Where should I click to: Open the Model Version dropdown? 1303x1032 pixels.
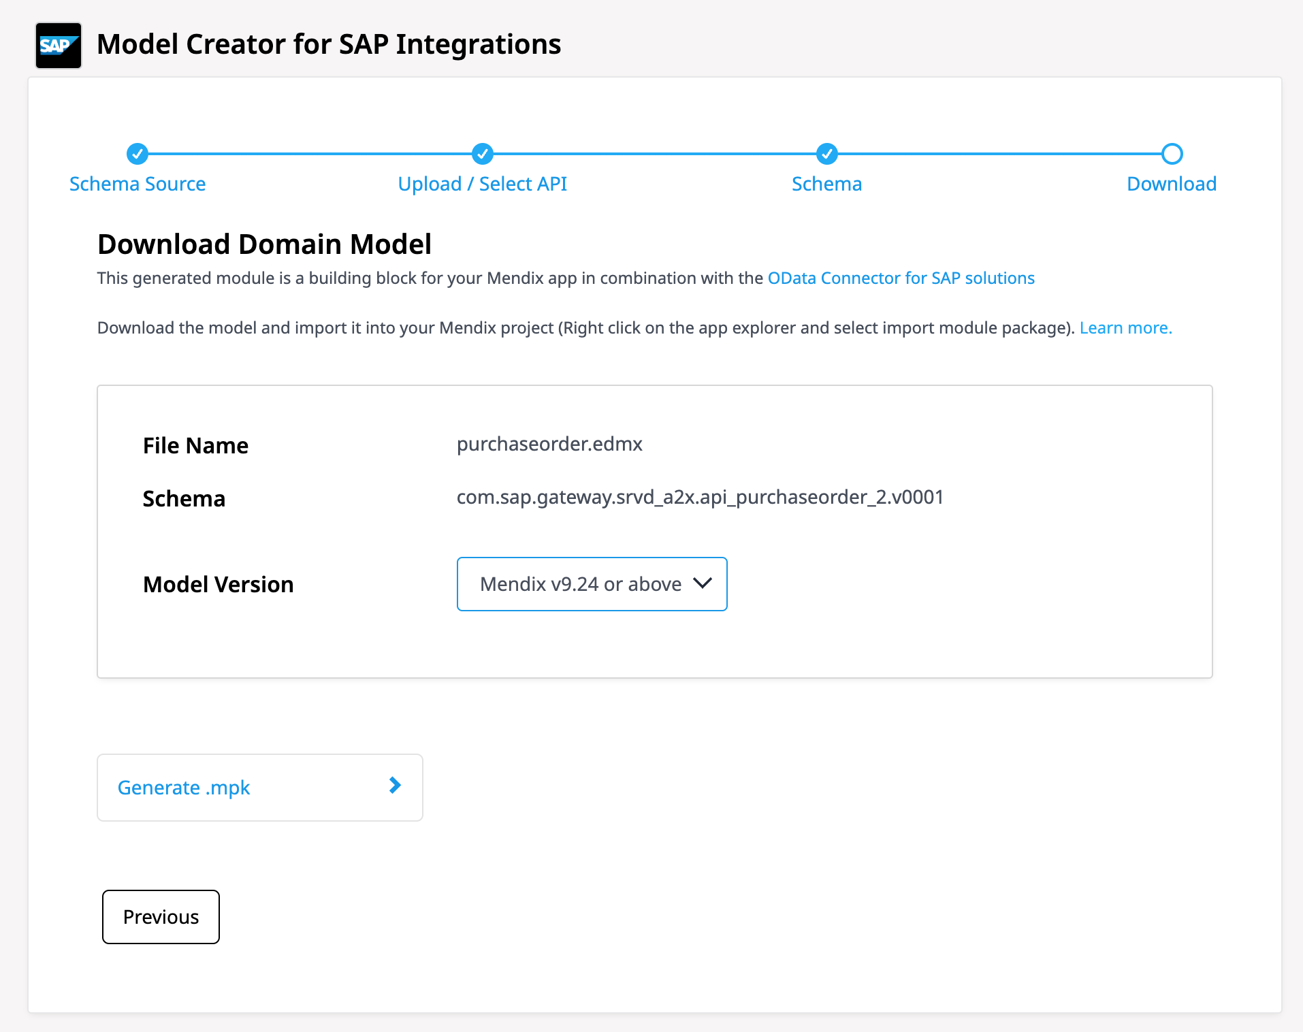click(592, 584)
